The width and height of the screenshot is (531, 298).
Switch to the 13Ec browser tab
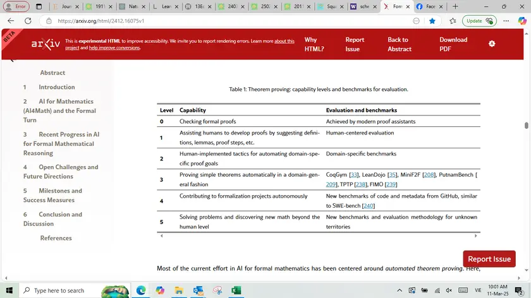click(199, 6)
